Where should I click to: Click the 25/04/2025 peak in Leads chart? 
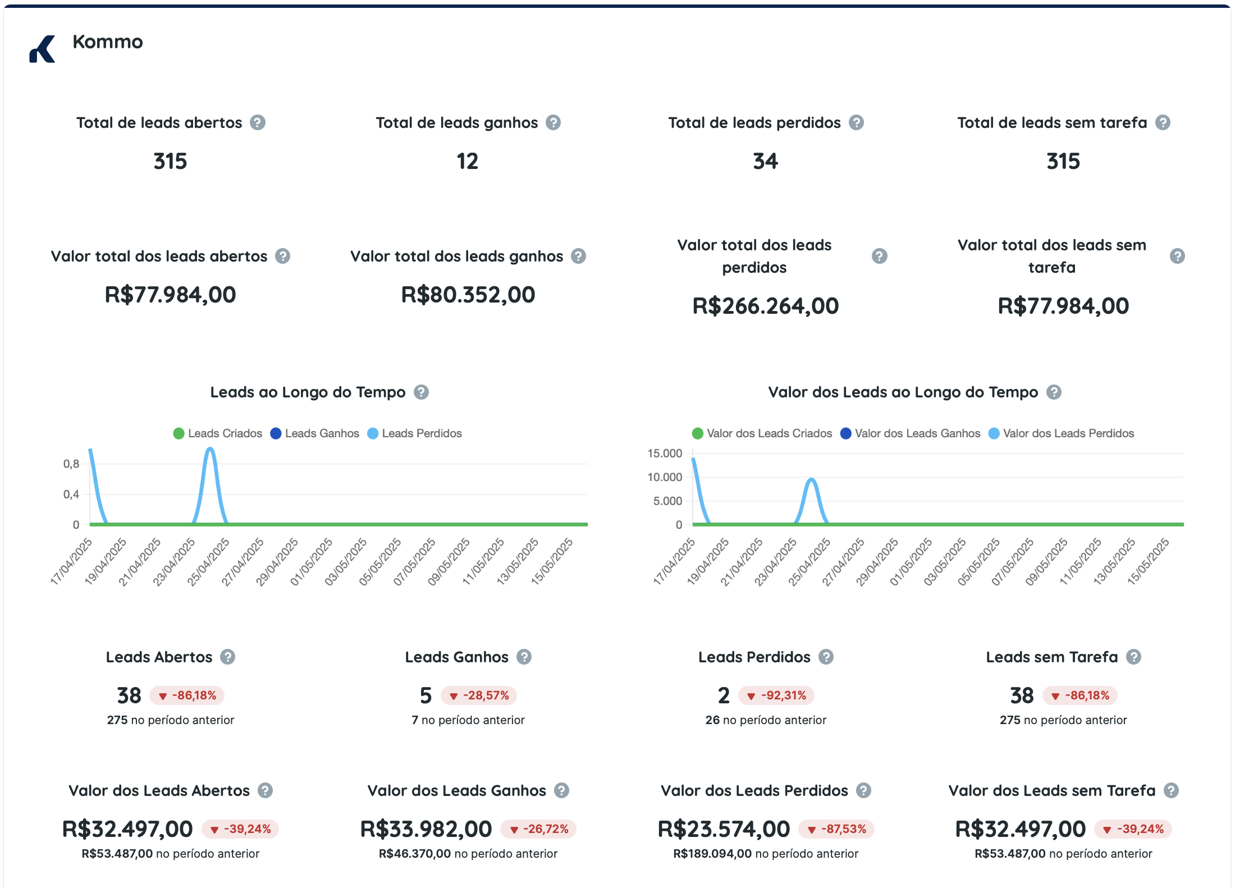pos(210,449)
